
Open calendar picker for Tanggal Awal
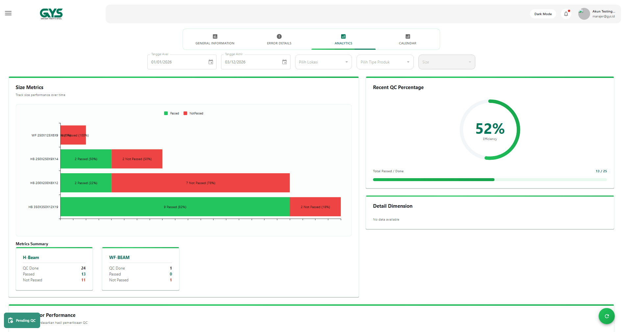click(x=211, y=62)
